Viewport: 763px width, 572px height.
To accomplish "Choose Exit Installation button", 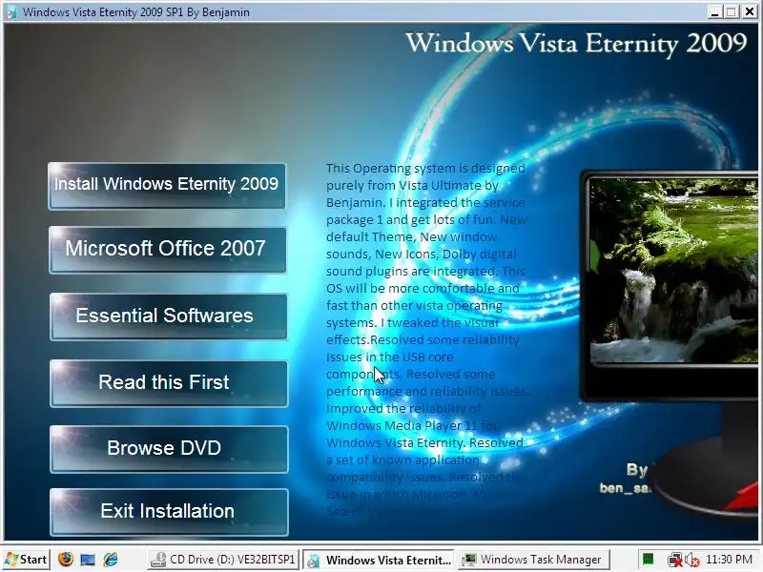I will [x=169, y=512].
